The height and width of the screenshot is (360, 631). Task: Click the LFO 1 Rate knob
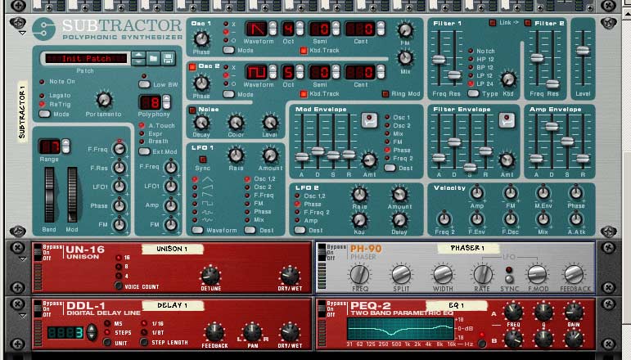click(236, 155)
